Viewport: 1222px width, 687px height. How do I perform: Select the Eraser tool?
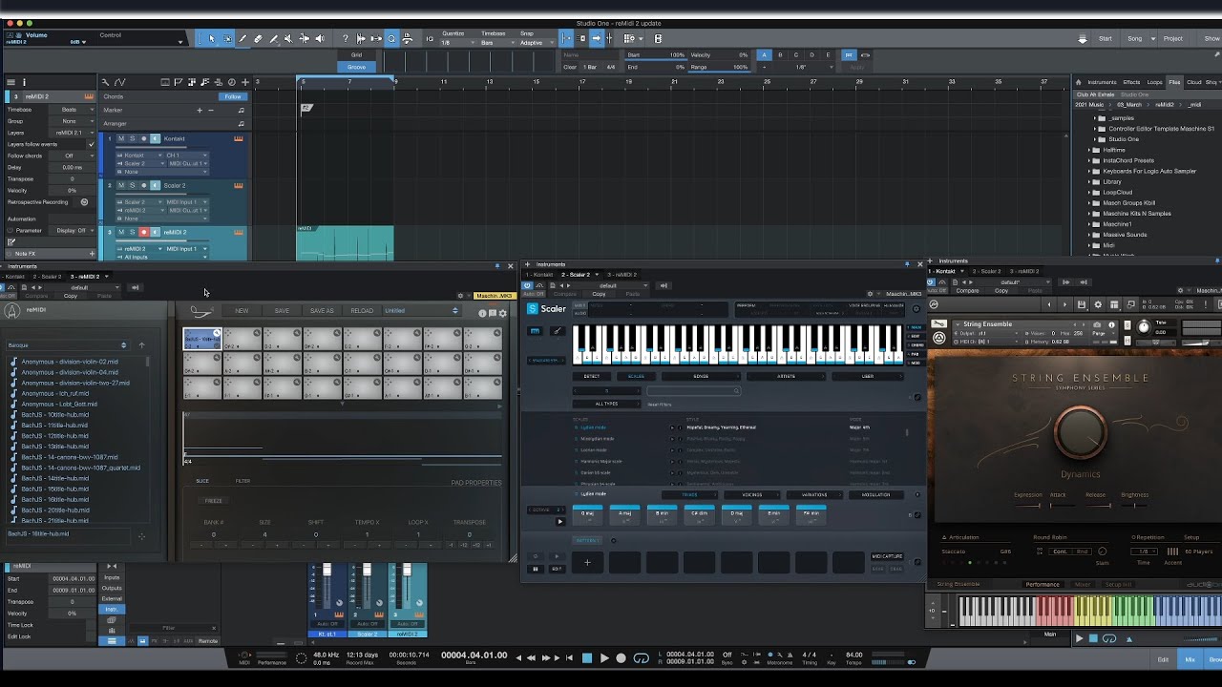coord(258,39)
